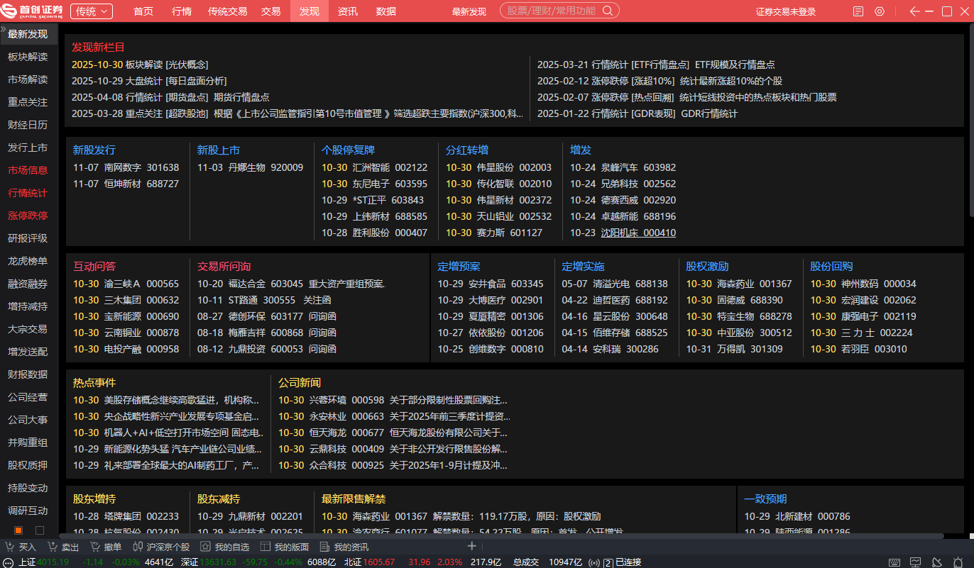Click the 买入 buy cart icon
The image size is (974, 568).
11,547
